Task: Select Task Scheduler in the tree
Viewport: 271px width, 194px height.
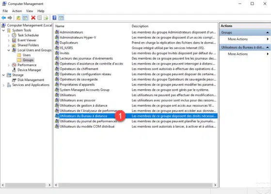Action: (28, 35)
